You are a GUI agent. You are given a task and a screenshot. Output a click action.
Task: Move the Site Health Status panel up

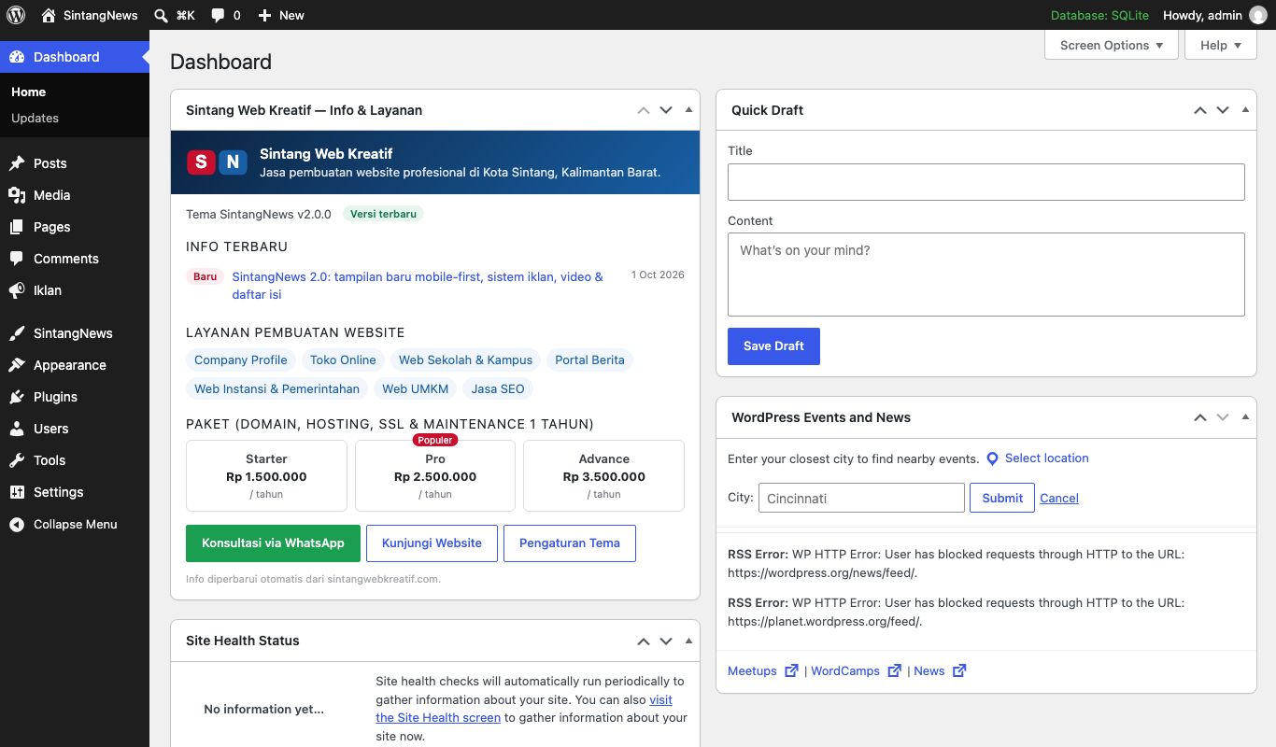(x=644, y=641)
